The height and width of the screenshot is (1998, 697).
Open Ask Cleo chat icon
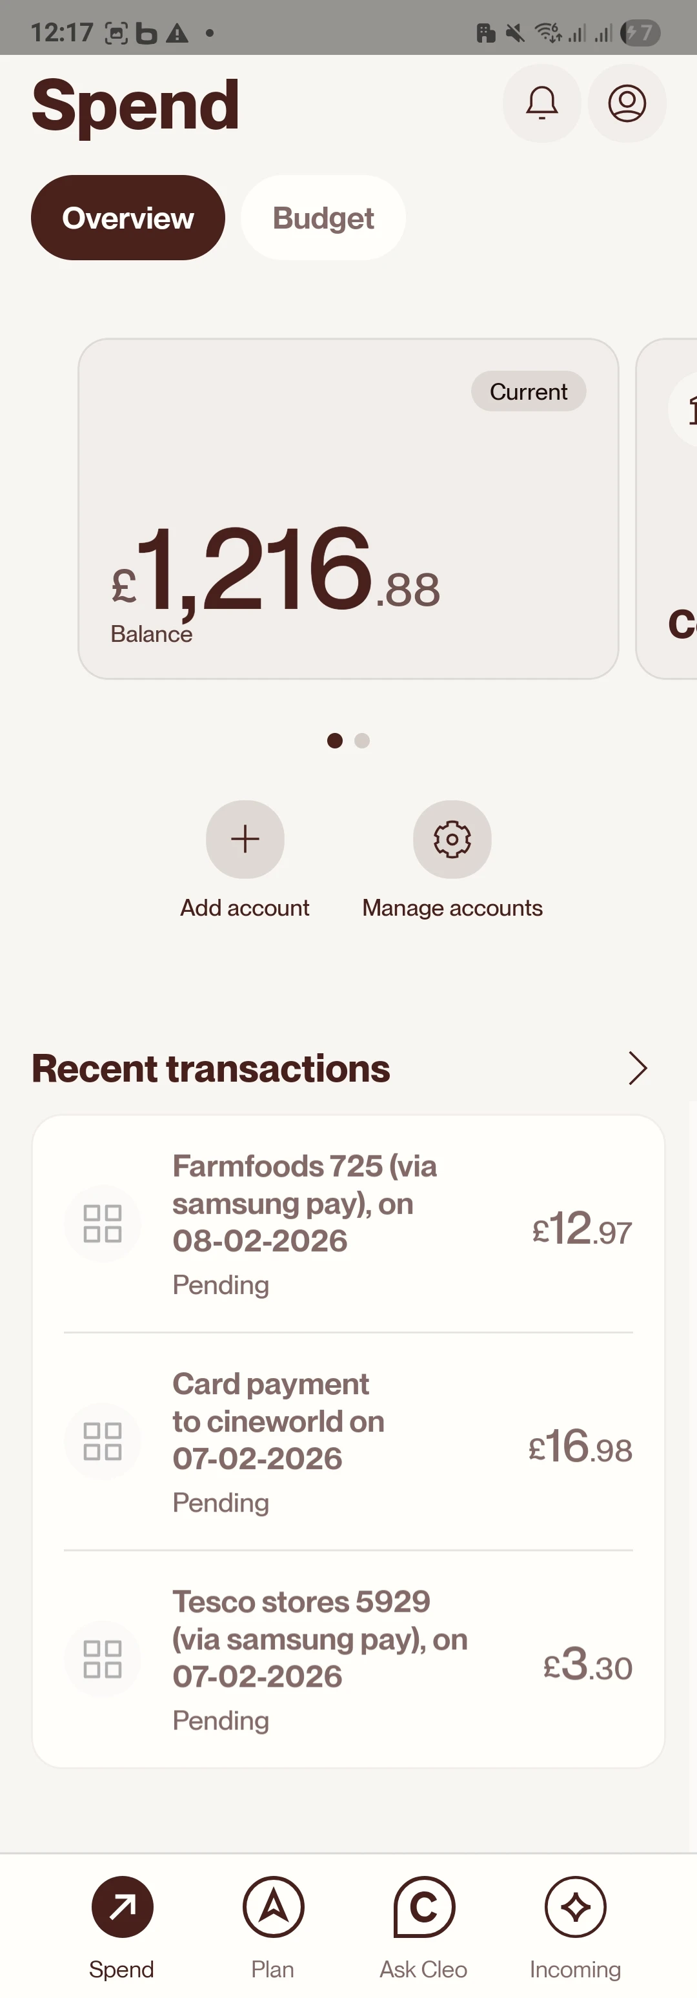coord(423,1906)
